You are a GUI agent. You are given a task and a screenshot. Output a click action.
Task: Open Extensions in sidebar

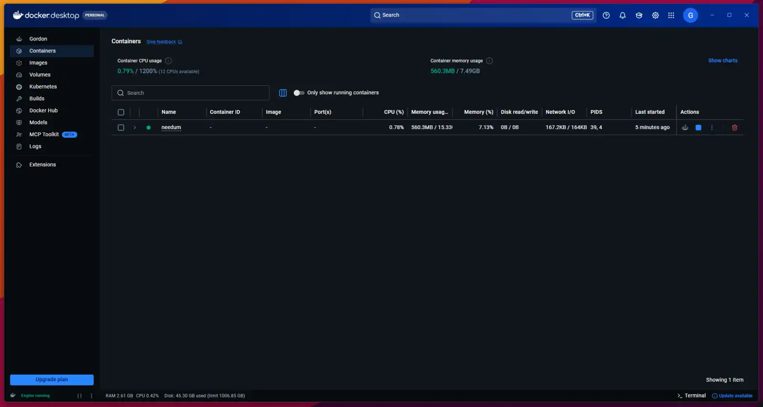(x=52, y=165)
